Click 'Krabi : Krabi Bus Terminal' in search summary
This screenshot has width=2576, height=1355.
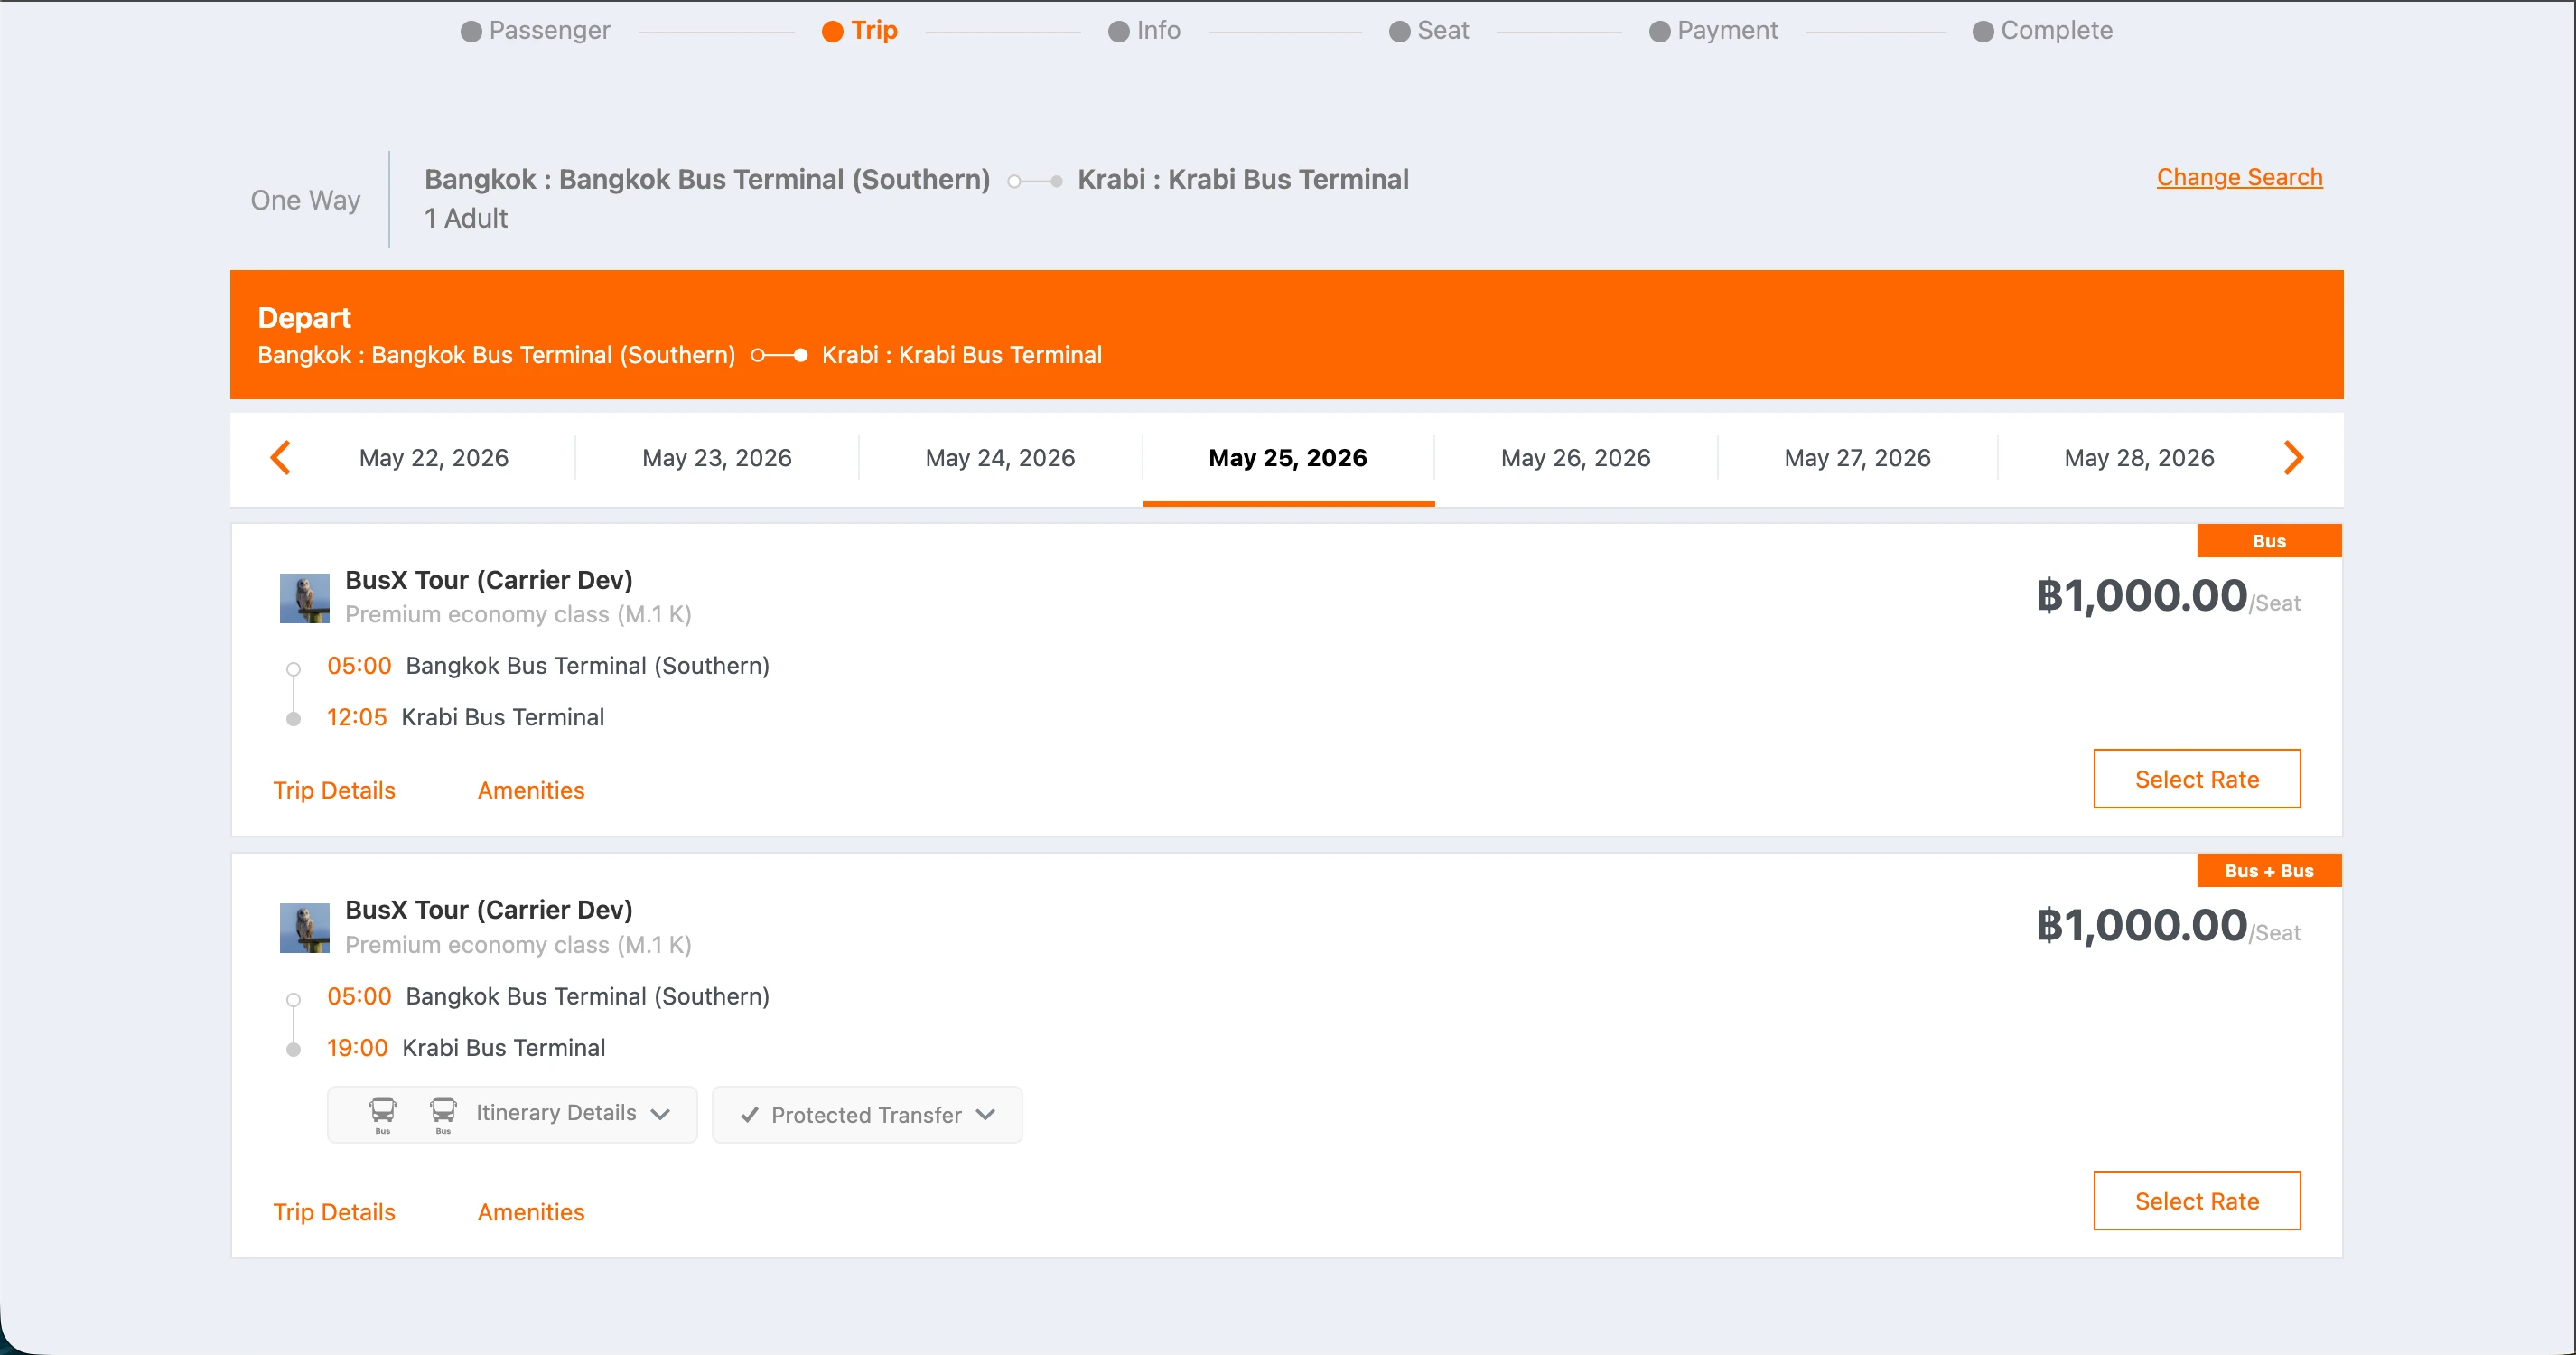coord(1243,180)
